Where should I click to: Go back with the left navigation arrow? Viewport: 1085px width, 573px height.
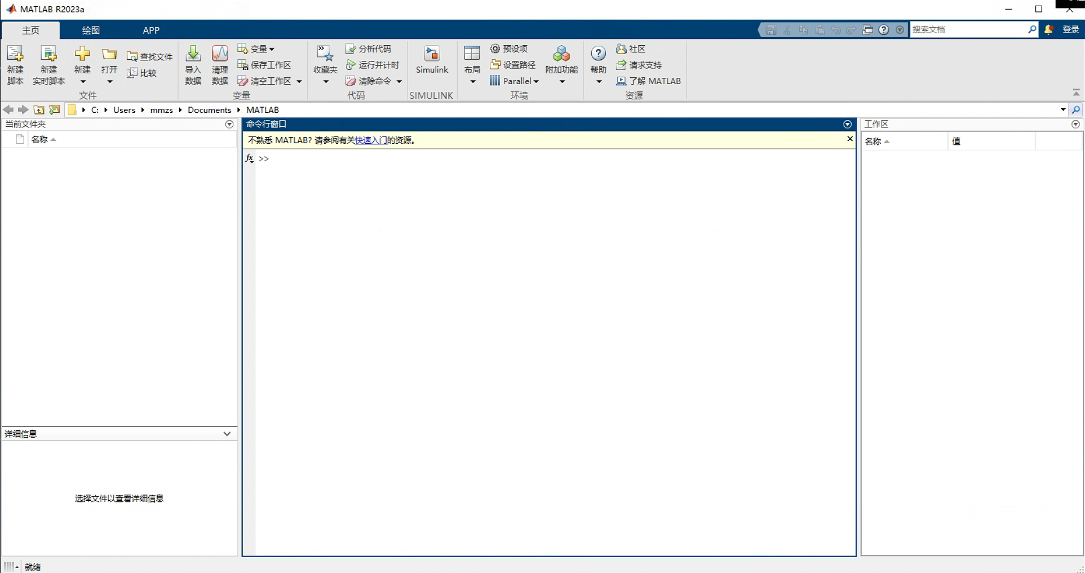tap(8, 109)
